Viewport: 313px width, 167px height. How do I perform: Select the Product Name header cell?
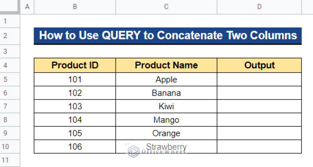[166, 65]
